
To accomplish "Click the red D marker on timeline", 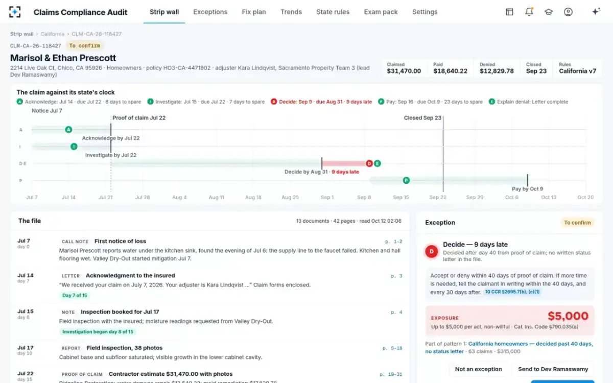I will click(x=369, y=163).
